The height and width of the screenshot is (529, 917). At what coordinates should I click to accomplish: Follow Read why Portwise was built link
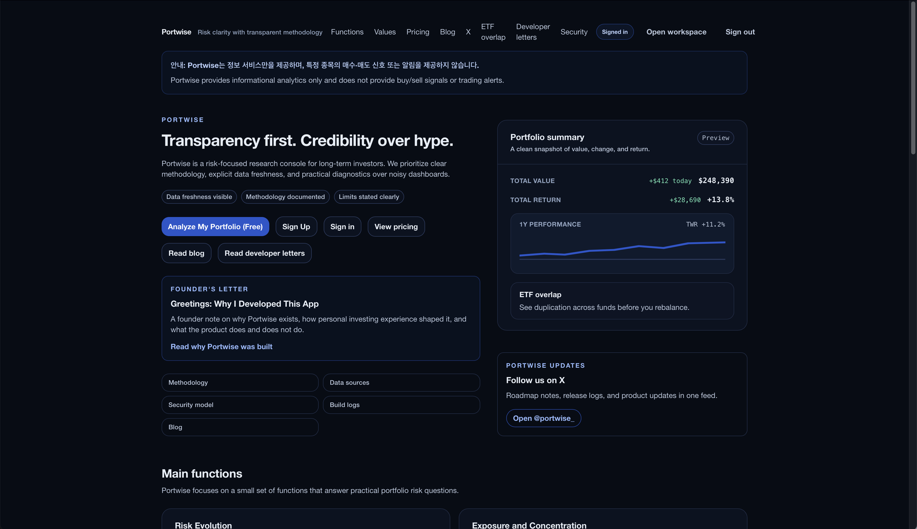(x=221, y=346)
